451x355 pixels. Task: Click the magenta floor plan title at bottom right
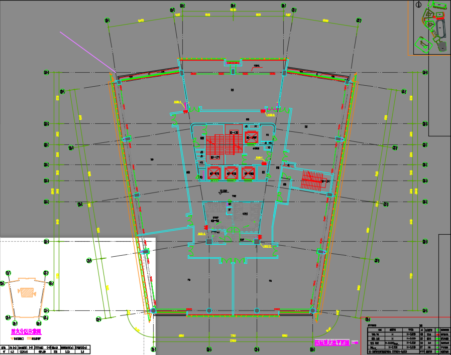(x=332, y=342)
